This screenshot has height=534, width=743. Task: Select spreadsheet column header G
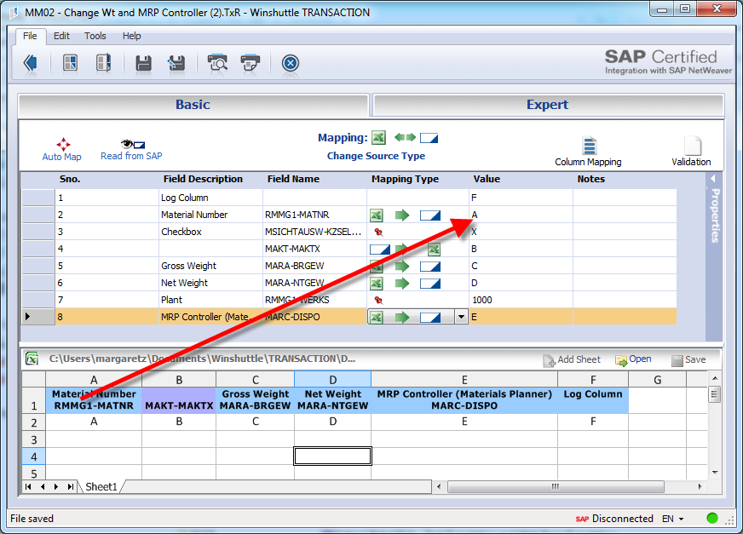click(657, 380)
